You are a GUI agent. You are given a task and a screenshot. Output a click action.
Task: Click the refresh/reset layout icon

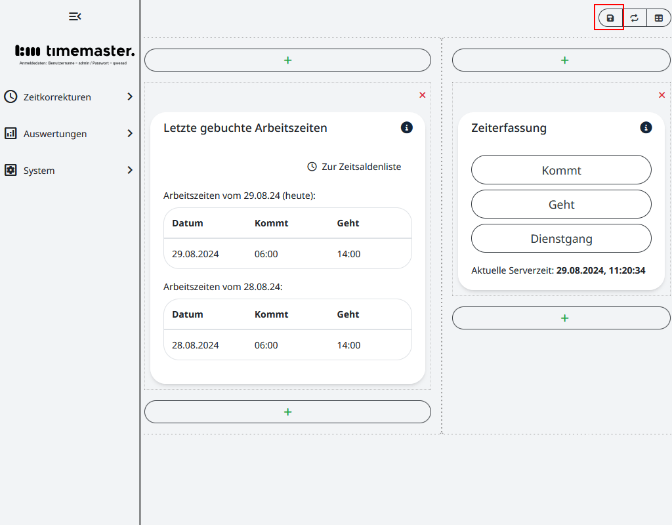click(634, 18)
